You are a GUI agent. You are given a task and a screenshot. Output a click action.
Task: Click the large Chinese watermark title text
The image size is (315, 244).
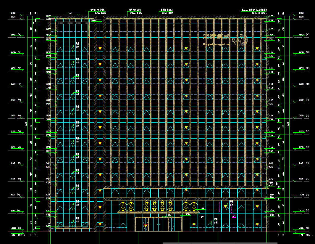(x=216, y=37)
